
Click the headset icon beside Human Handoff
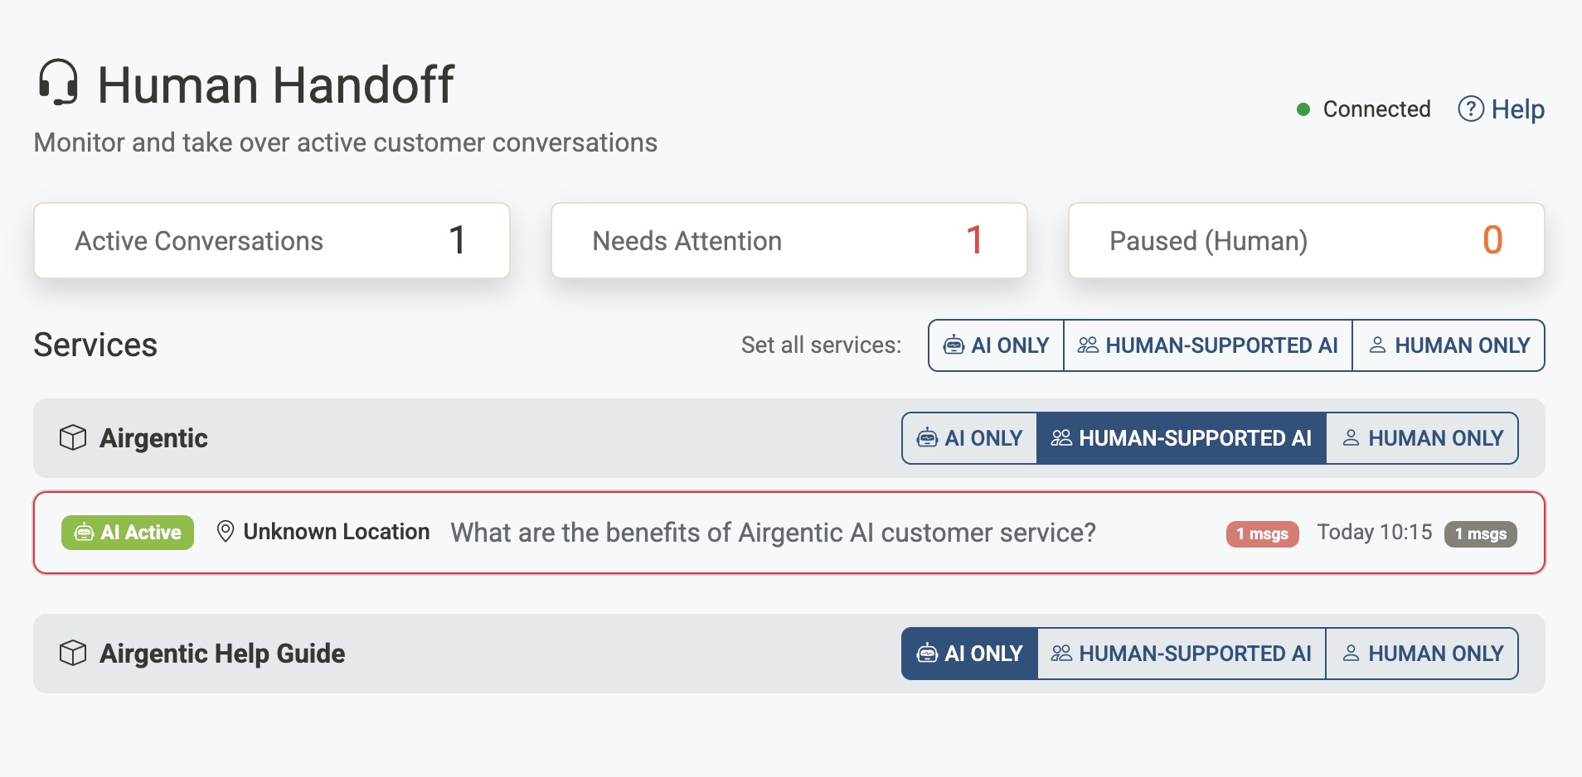(x=58, y=83)
